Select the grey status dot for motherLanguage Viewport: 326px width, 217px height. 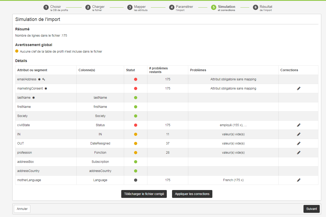pyautogui.click(x=136, y=180)
